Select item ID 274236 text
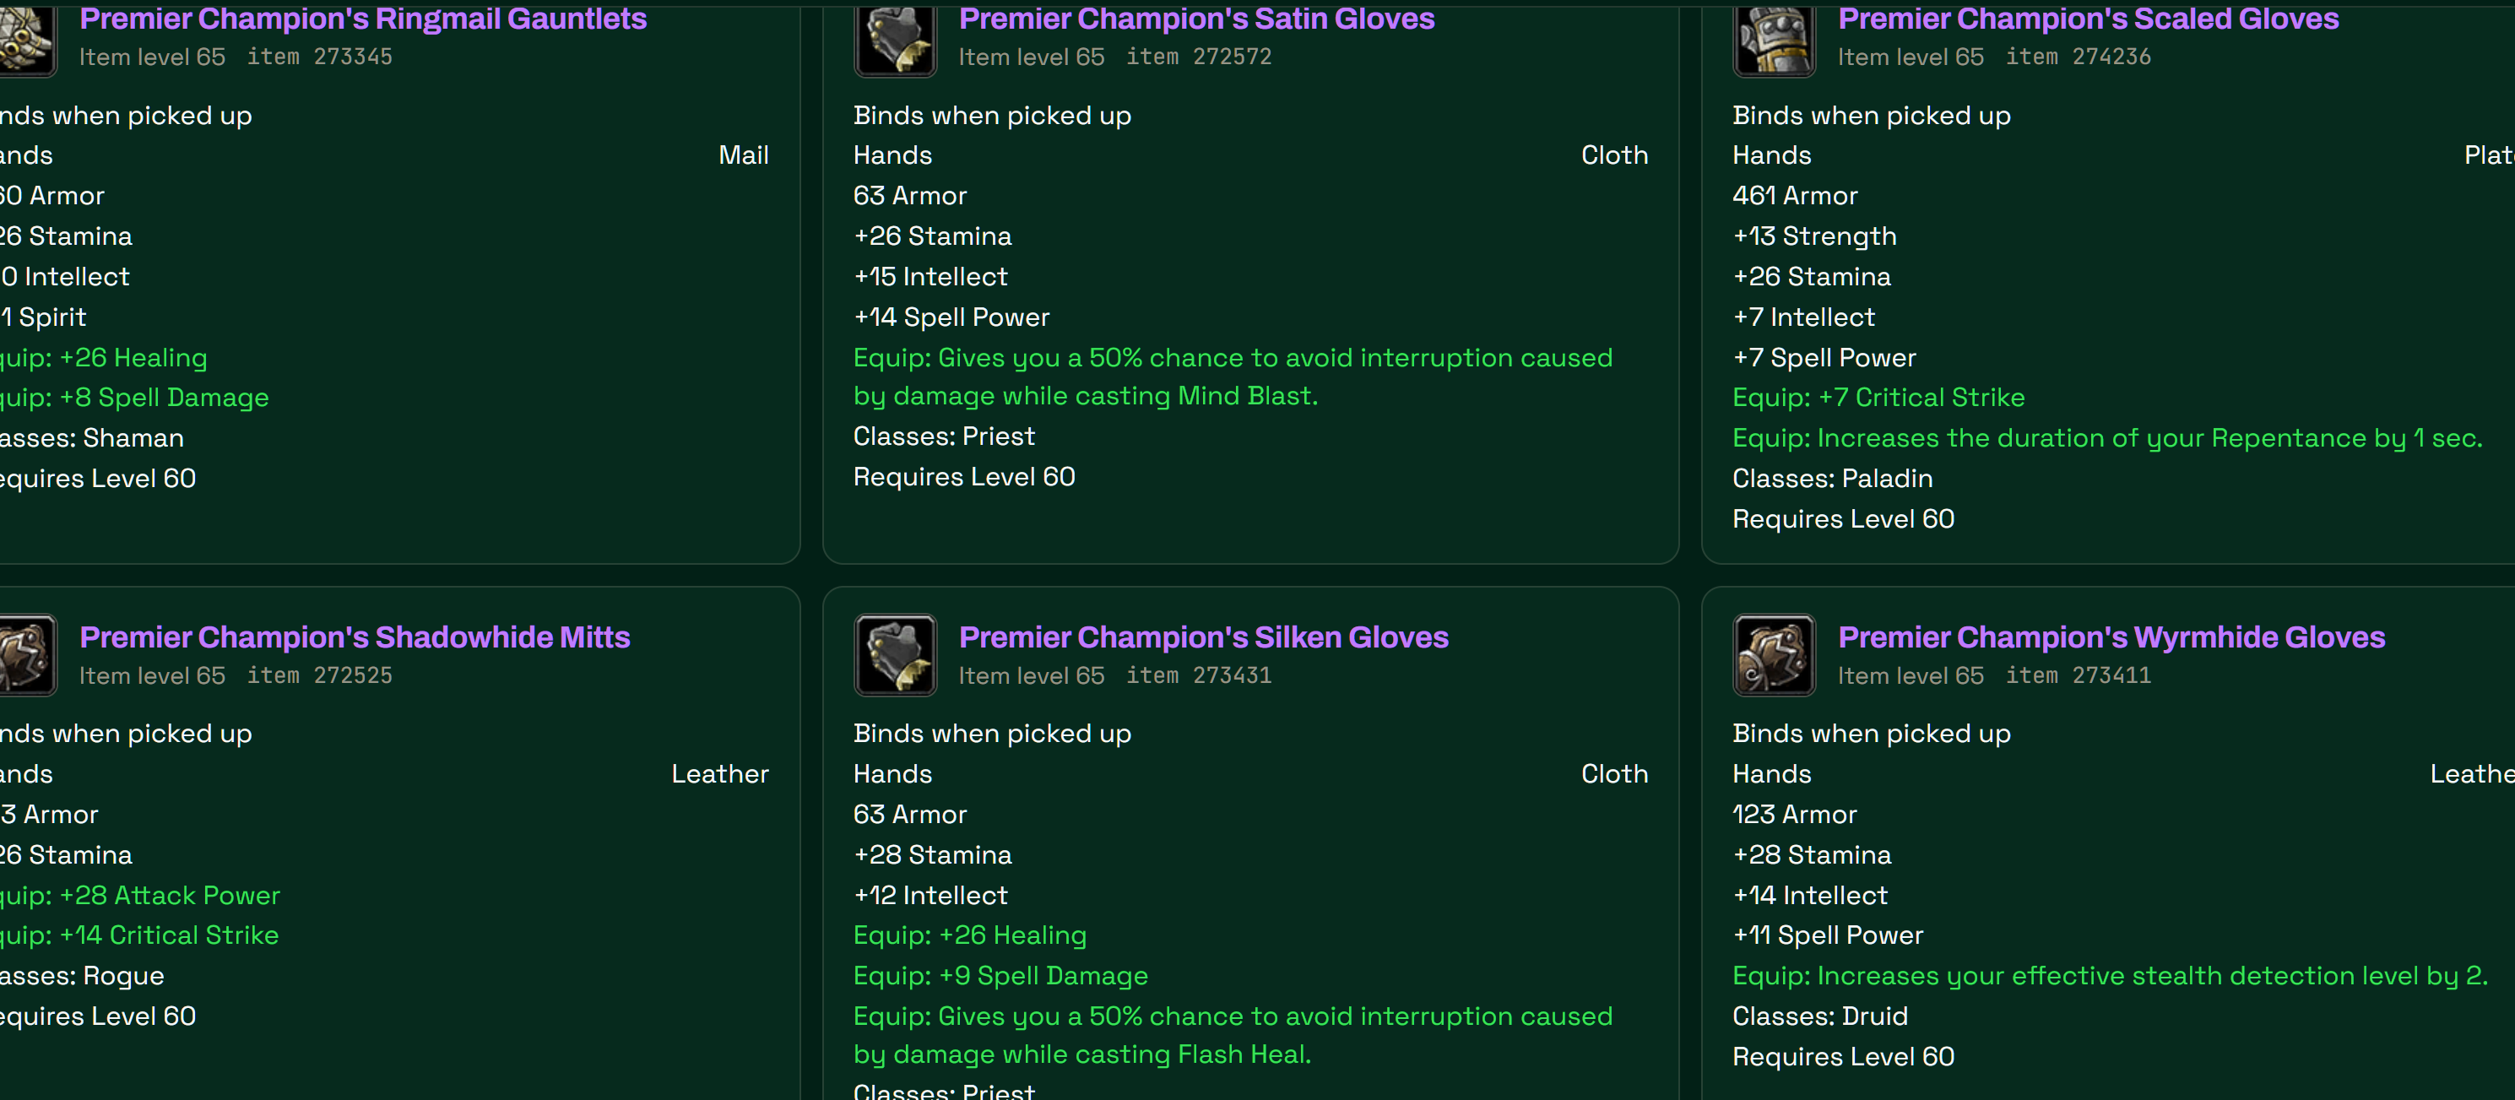2515x1100 pixels. click(x=2078, y=57)
